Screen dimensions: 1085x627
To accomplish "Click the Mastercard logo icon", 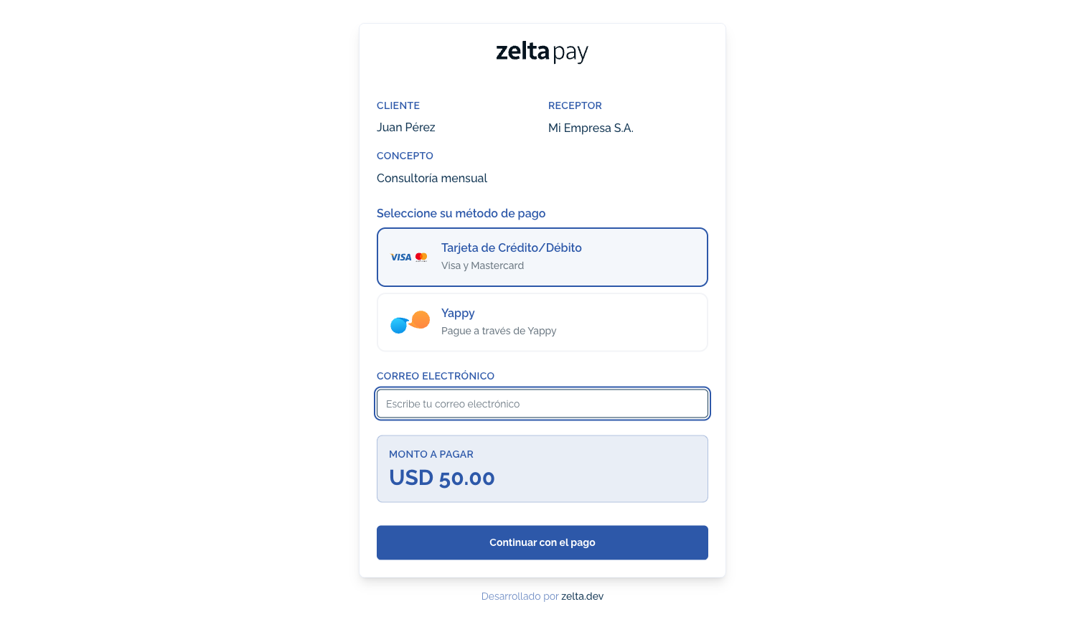I will 421,257.
